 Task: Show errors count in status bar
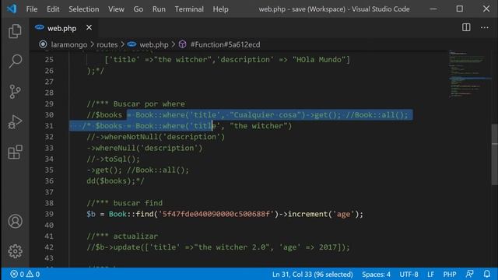(17, 274)
